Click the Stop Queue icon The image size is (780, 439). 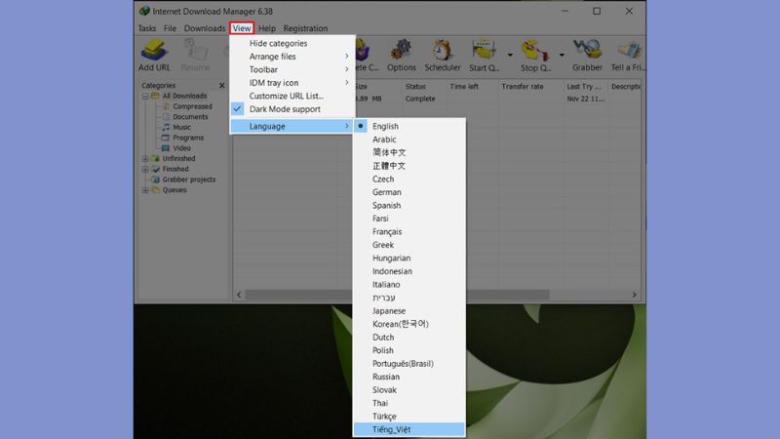coord(534,51)
